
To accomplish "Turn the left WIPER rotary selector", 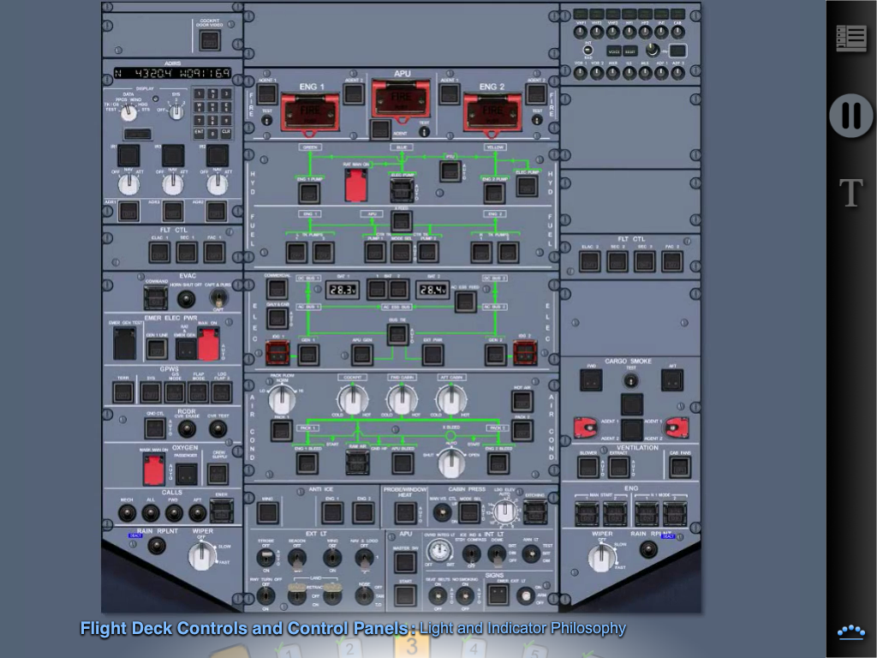I will coord(201,555).
